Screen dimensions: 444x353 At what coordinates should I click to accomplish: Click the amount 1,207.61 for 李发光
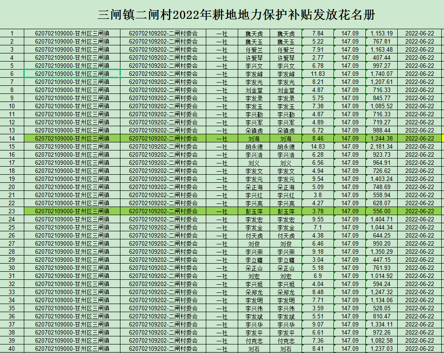click(382, 82)
